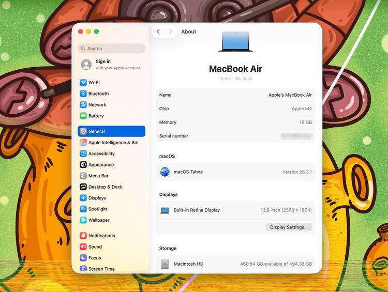This screenshot has width=388, height=292.
Task: Click the Macintosh HD label
Action: [x=188, y=264]
